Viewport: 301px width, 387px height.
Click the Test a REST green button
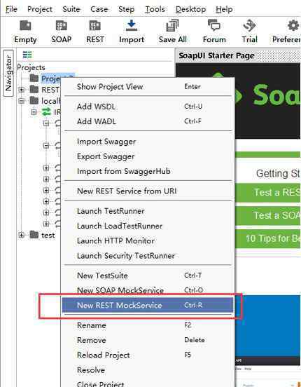coord(268,193)
